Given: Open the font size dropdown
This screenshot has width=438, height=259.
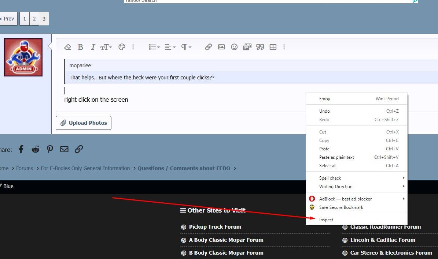Looking at the screenshot, I should pyautogui.click(x=106, y=47).
